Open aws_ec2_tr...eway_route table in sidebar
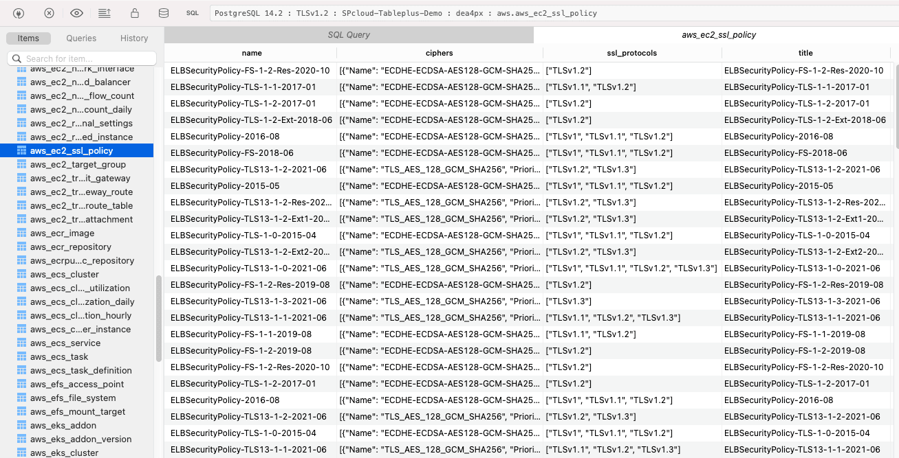 pyautogui.click(x=80, y=192)
